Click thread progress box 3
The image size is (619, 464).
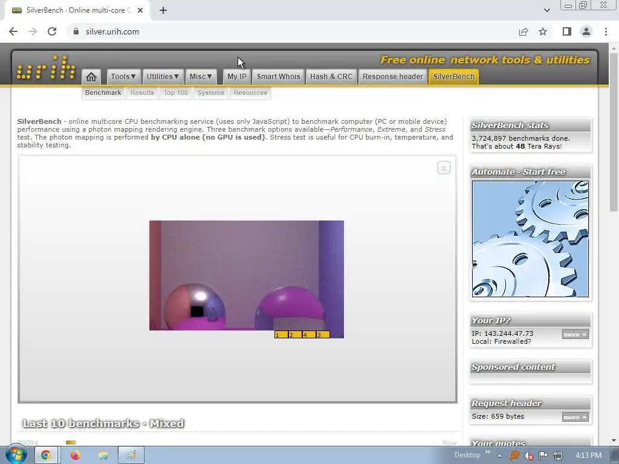coord(323,335)
